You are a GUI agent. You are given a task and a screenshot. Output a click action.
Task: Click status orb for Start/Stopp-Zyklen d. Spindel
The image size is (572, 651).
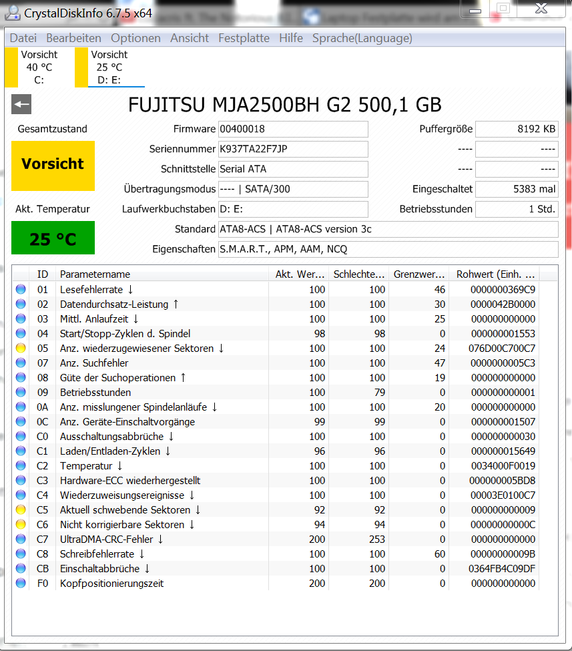21,333
